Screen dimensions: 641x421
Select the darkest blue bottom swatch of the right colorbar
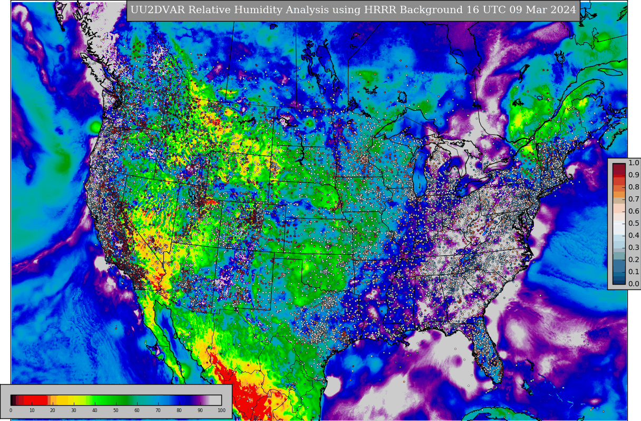(619, 281)
